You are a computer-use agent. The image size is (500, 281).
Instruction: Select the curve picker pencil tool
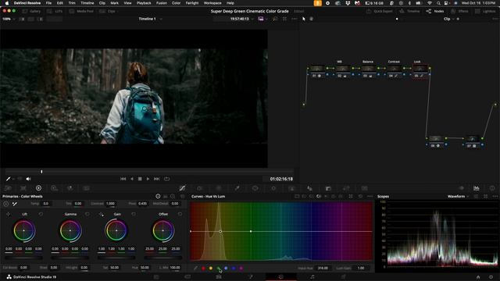coord(195,269)
